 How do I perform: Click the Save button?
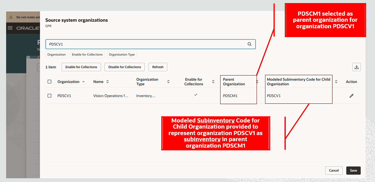[354, 170]
